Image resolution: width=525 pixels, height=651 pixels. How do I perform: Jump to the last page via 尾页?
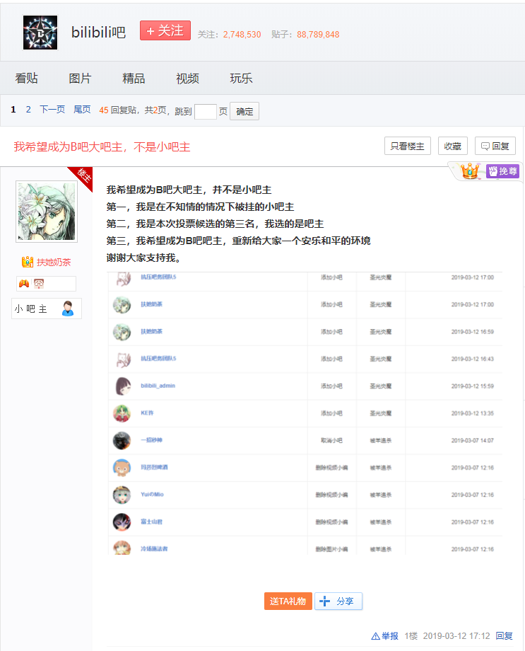[82, 110]
